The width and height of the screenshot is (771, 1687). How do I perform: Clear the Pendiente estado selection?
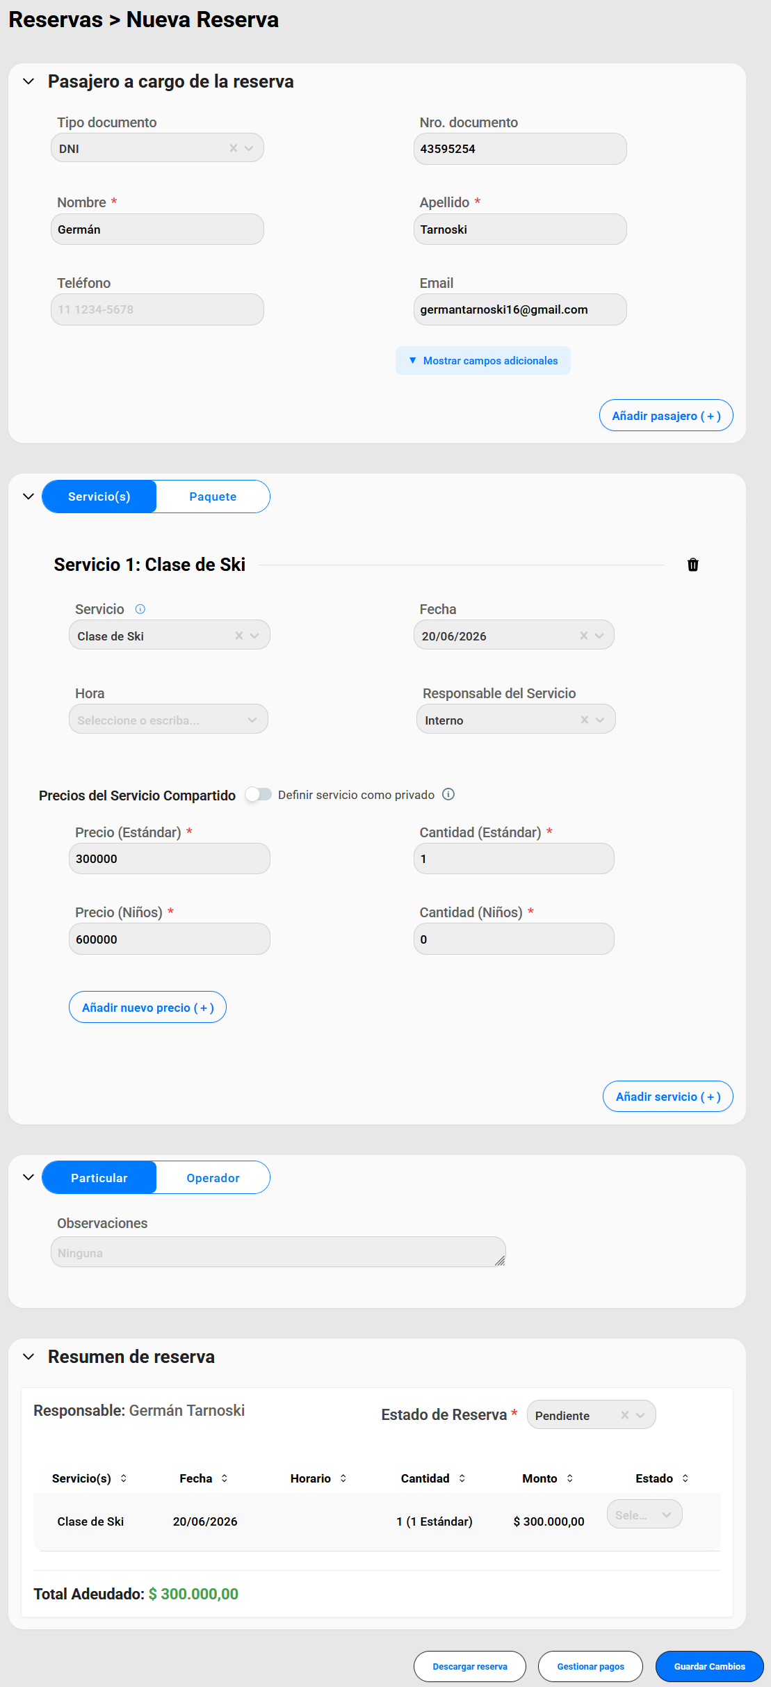(625, 1415)
